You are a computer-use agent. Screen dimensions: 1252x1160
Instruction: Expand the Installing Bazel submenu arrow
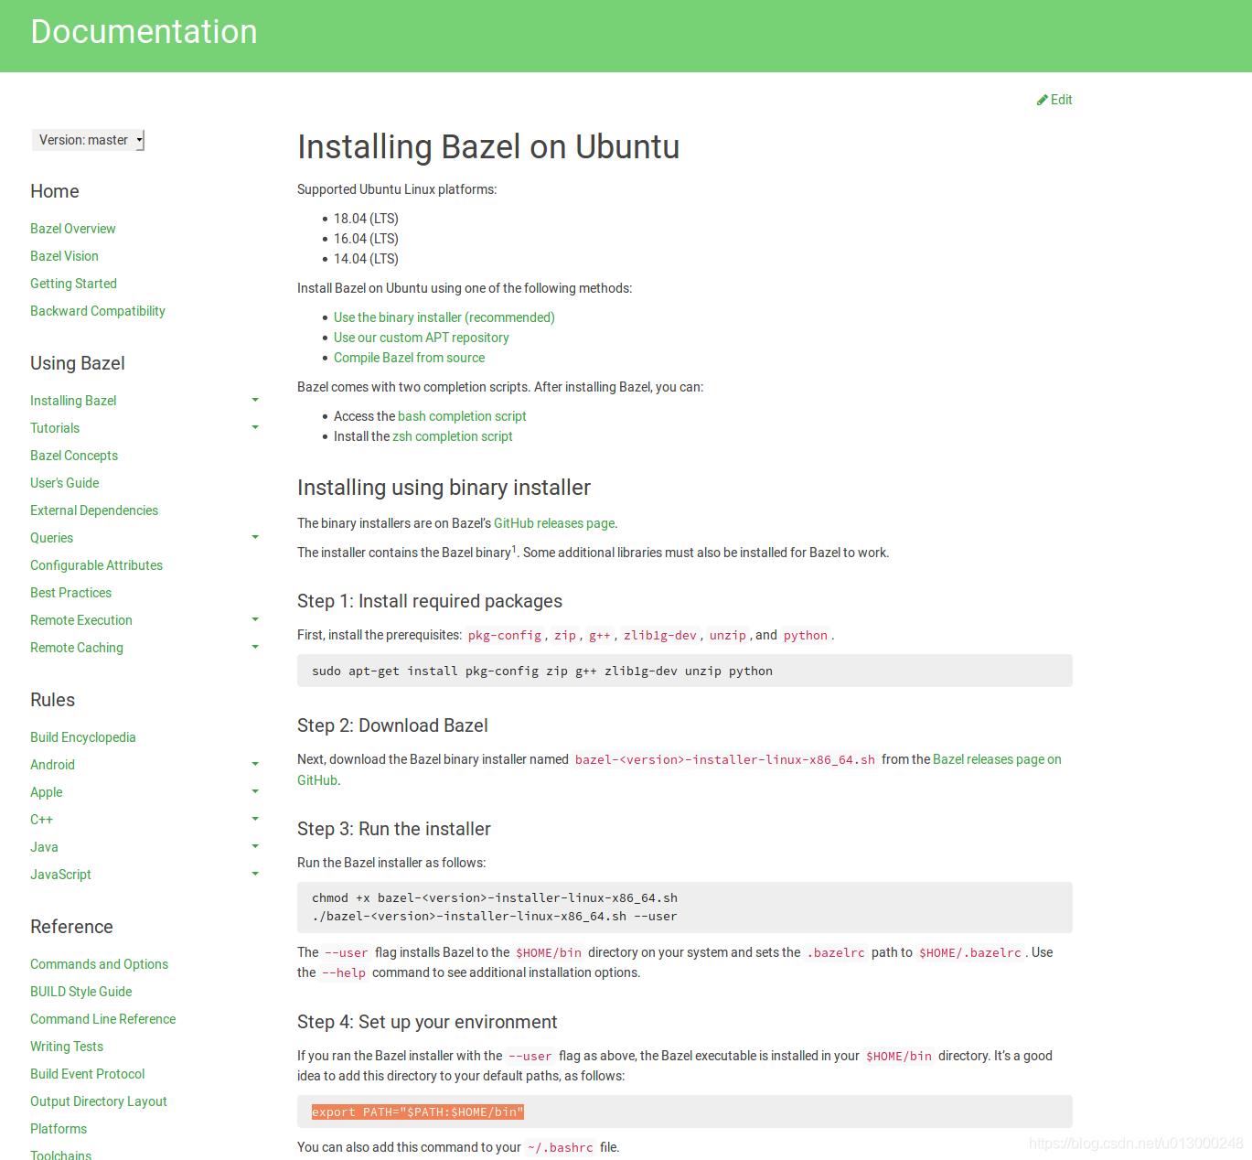(255, 400)
